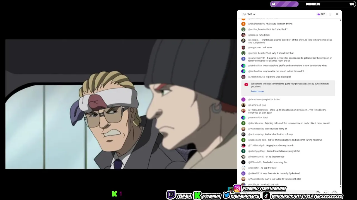The height and width of the screenshot is (200, 357).
Task: Click avatar of @Joeshmoe755
Action: tap(243, 77)
